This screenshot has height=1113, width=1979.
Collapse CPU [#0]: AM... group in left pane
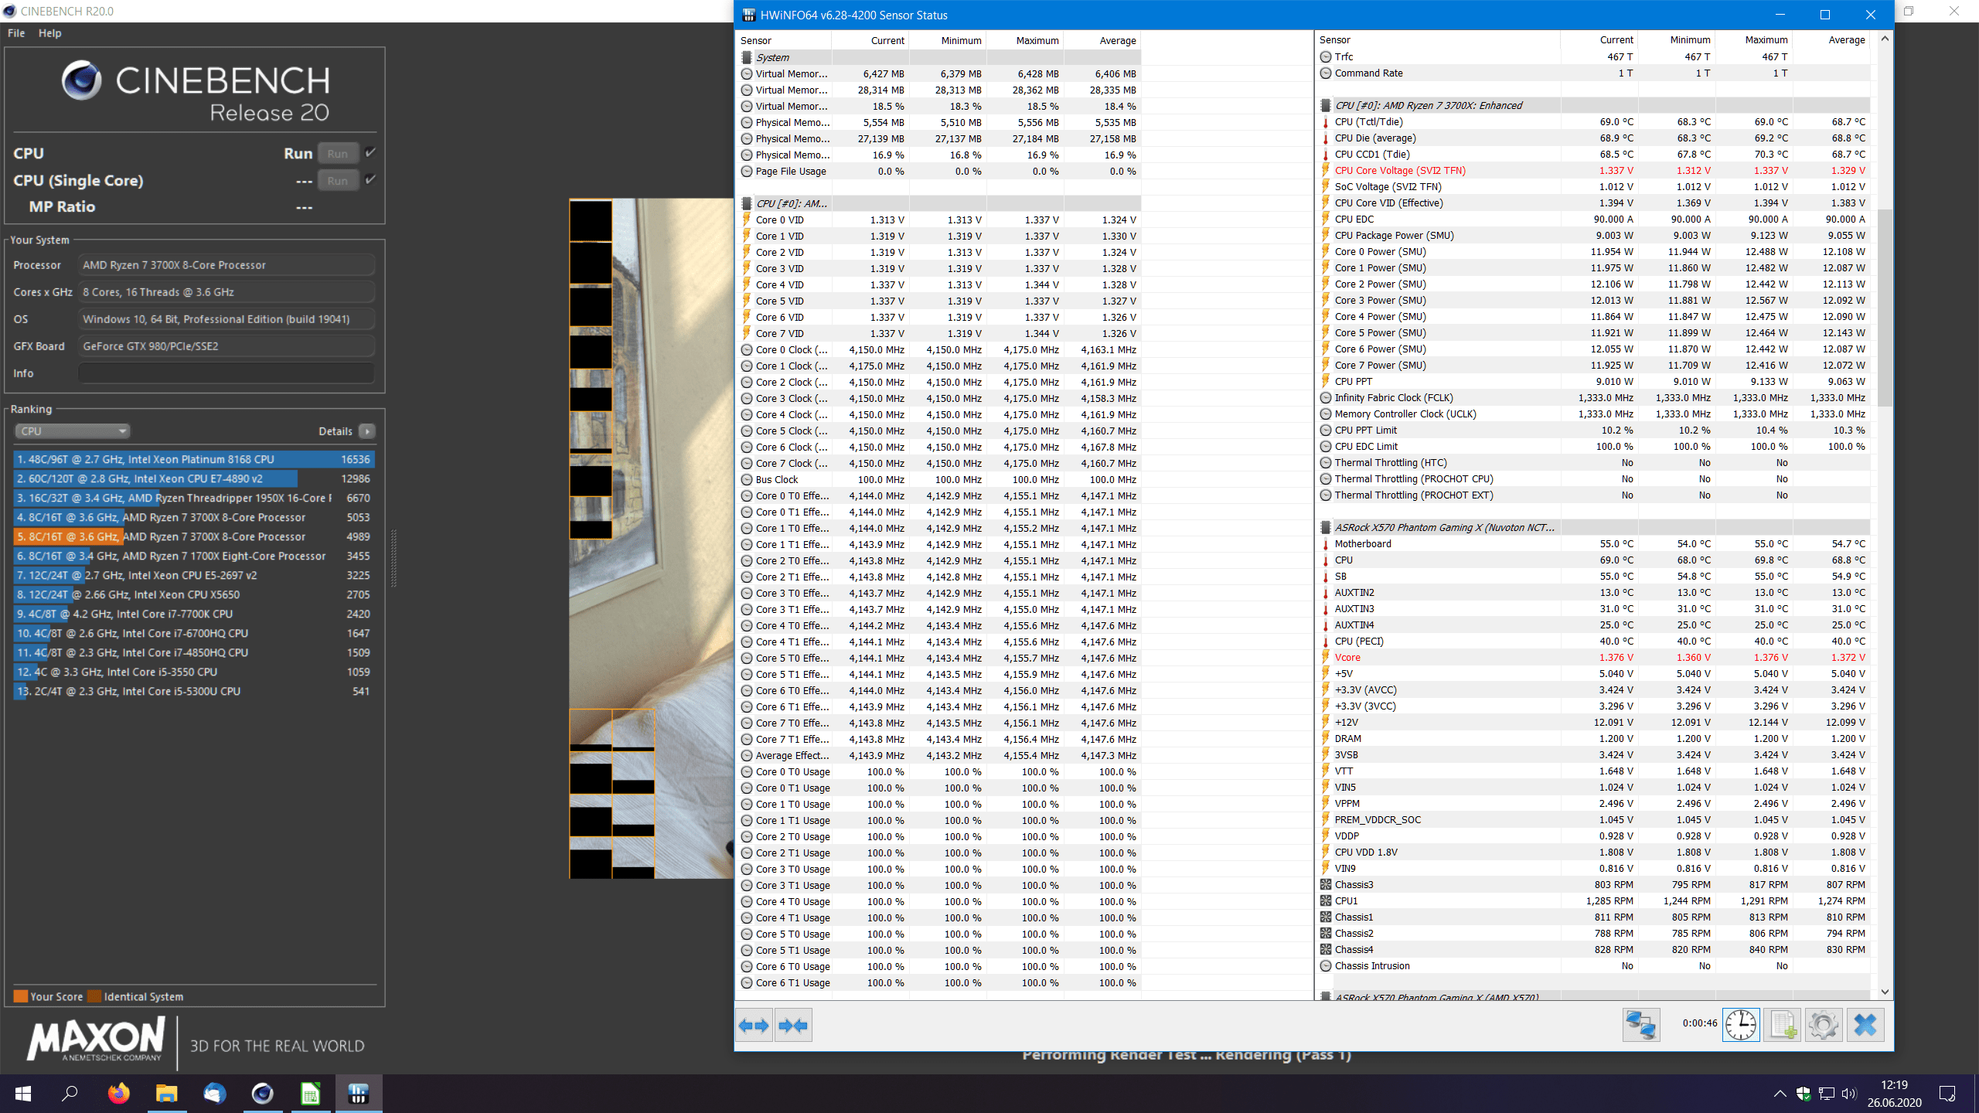(x=939, y=203)
